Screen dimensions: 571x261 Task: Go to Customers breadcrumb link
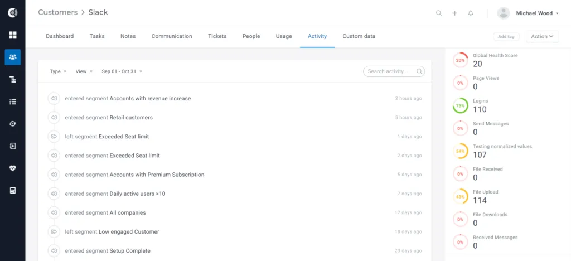pos(58,12)
